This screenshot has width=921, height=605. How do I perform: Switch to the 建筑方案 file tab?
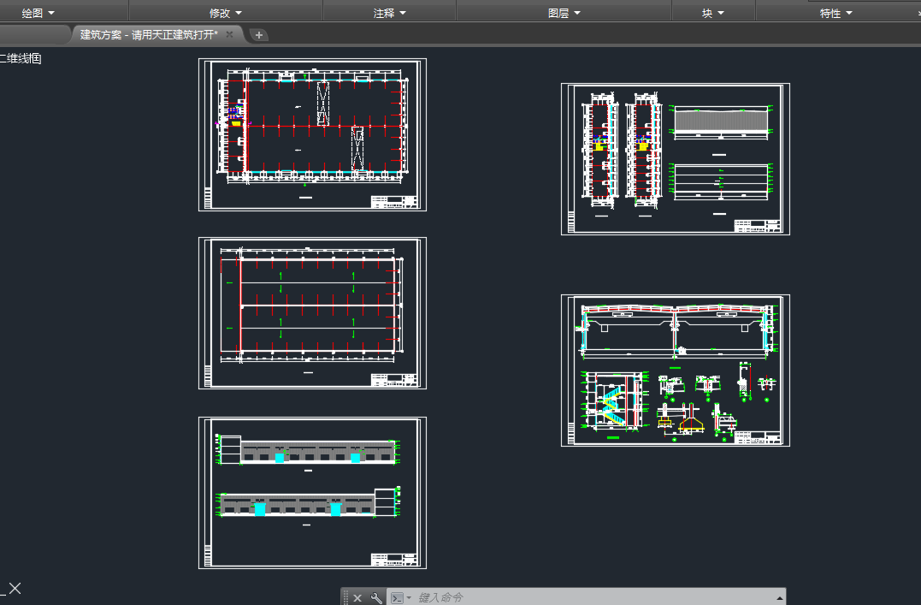tap(149, 34)
